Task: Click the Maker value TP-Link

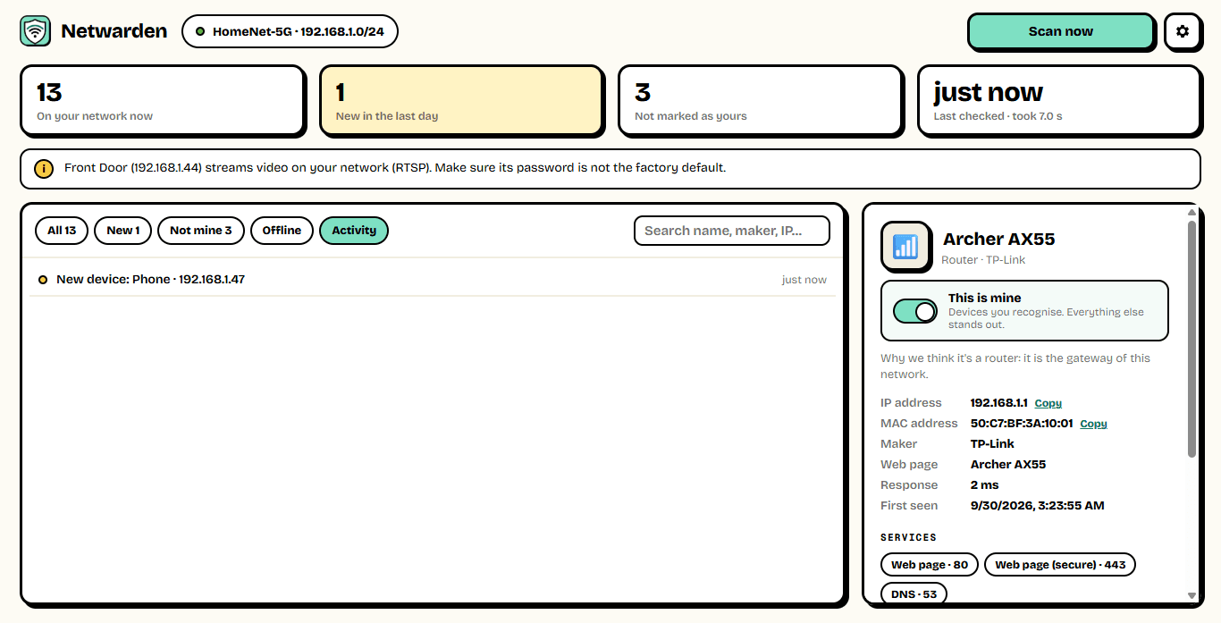Action: 992,444
